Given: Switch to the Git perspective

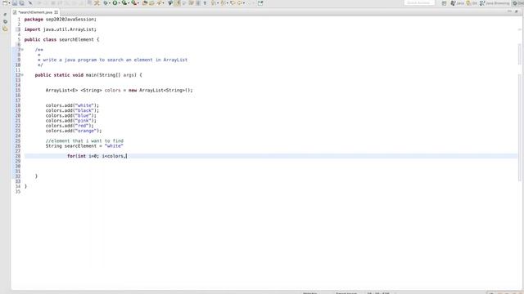Looking at the screenshot, I should [x=472, y=3].
